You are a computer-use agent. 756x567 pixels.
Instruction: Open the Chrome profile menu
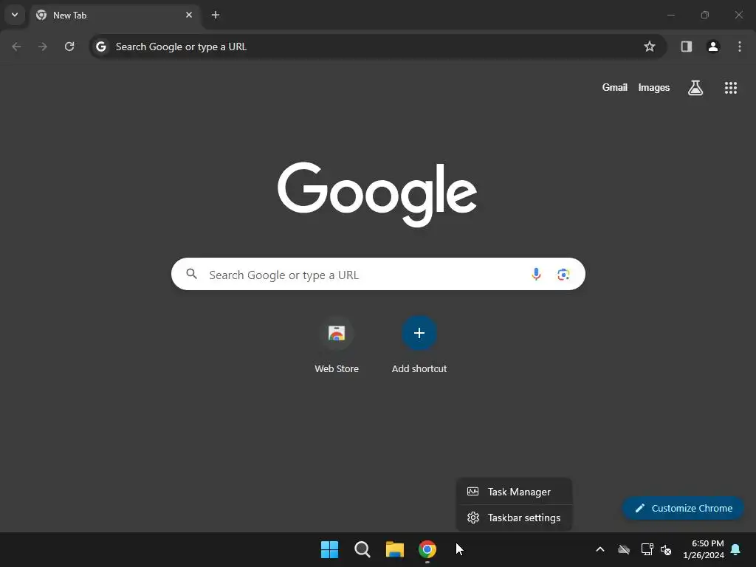[x=713, y=47]
